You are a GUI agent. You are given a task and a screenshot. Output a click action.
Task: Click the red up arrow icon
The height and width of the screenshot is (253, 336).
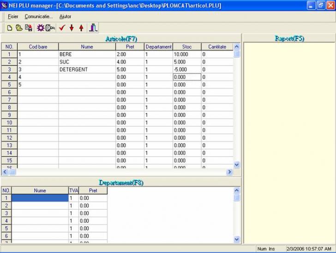click(x=81, y=28)
